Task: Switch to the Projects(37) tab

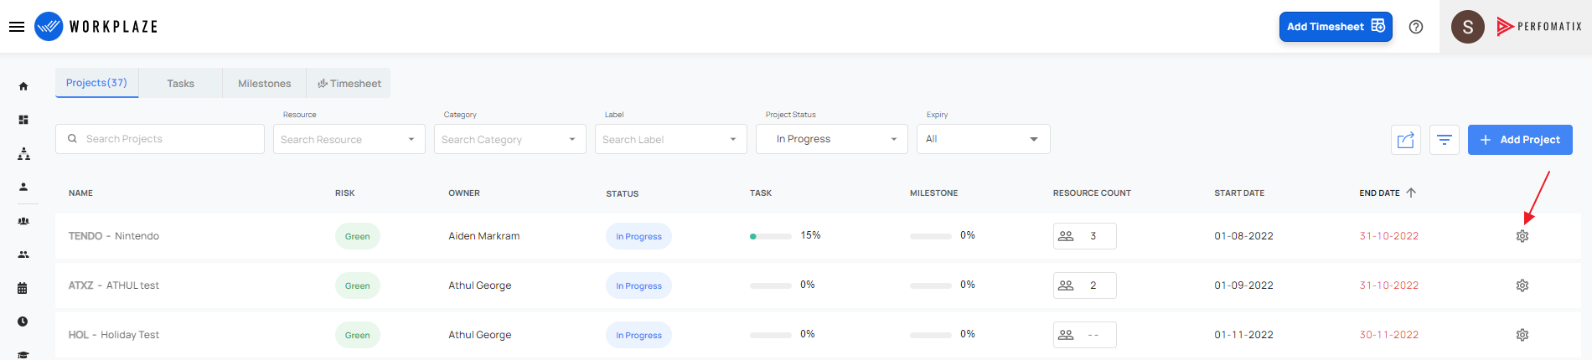Action: click(97, 83)
